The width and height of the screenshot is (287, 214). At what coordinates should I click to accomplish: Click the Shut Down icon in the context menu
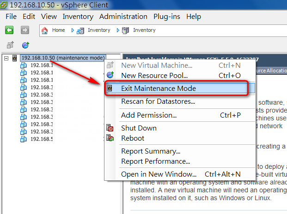point(110,128)
